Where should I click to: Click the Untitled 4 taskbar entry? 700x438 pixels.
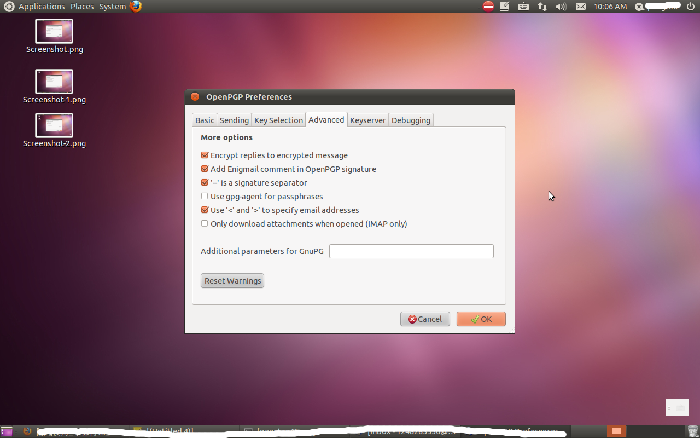click(x=184, y=431)
